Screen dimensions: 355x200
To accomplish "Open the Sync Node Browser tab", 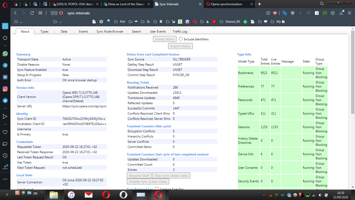I will [110, 31].
